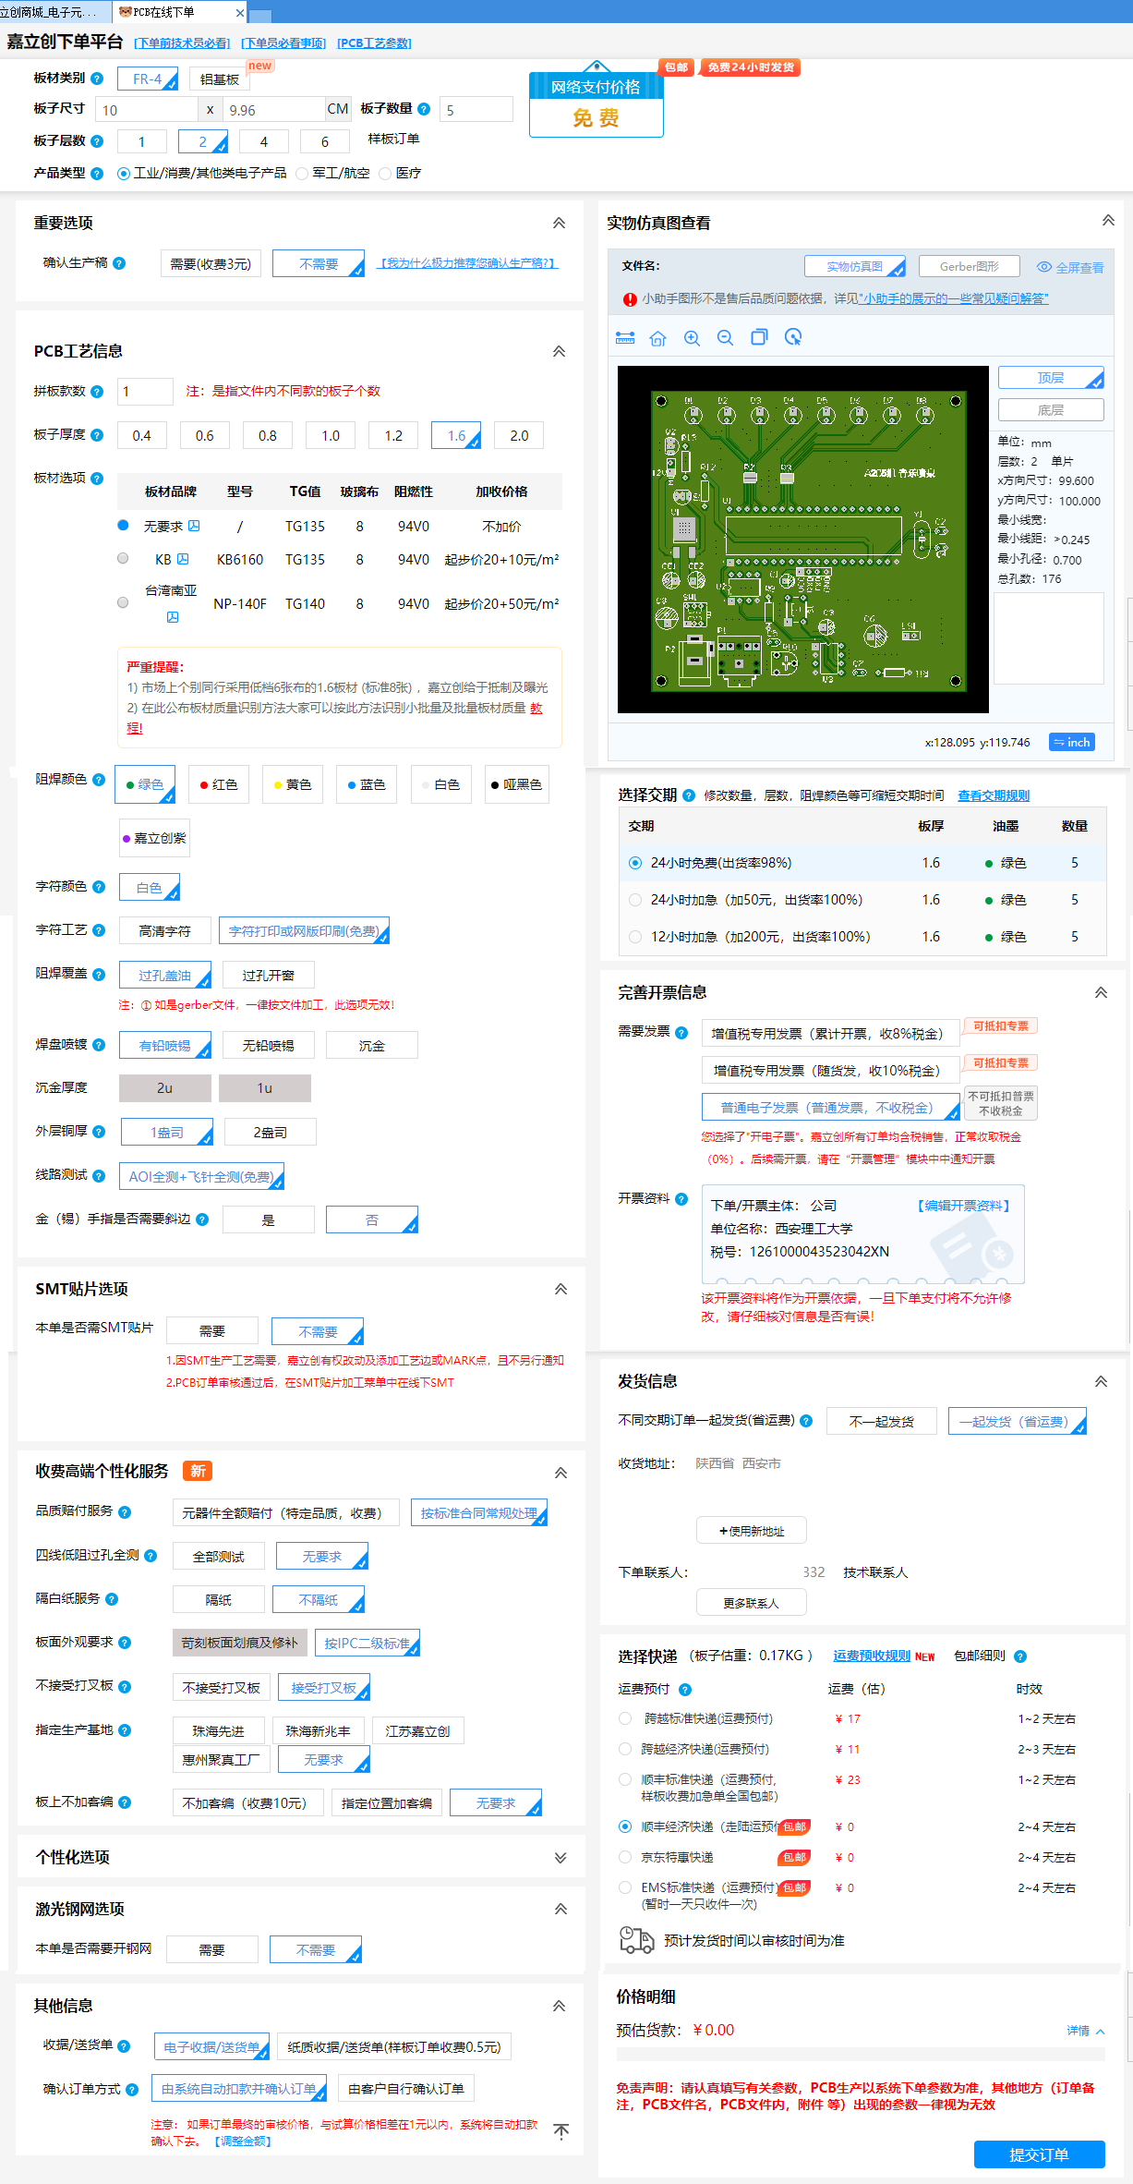The height and width of the screenshot is (2184, 1133).
Task: Click help icon next to 板材类别
Action: tap(98, 79)
